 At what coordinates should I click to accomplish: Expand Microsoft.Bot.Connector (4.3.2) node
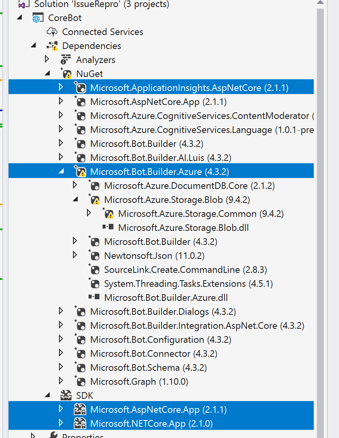61,353
